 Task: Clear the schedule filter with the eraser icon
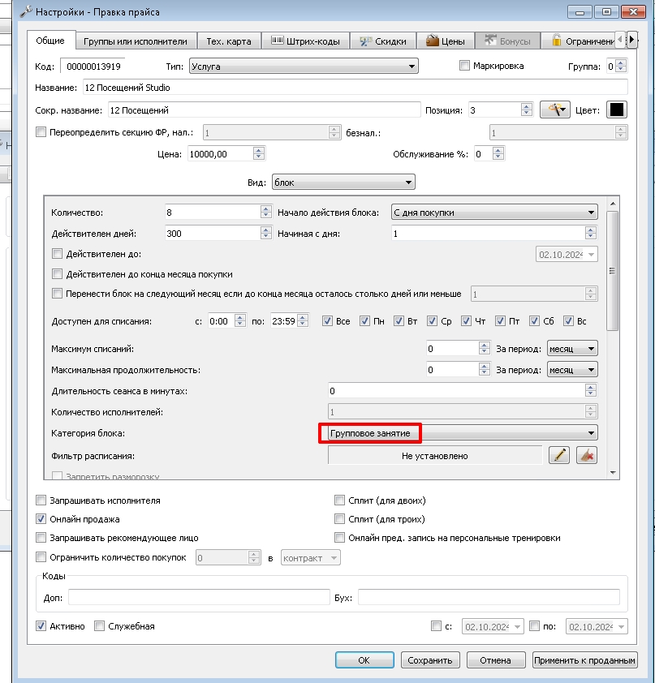click(x=587, y=455)
